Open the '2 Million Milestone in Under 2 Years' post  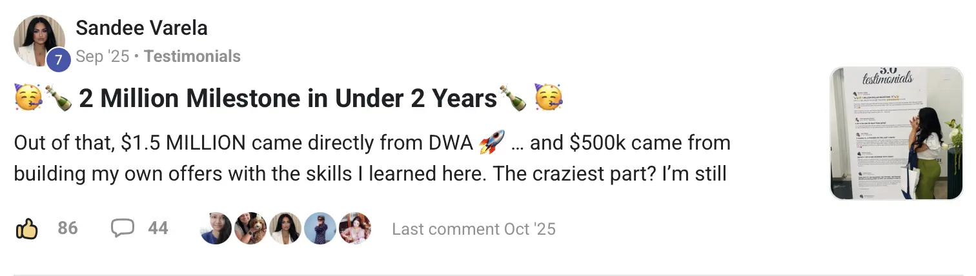[x=288, y=99]
